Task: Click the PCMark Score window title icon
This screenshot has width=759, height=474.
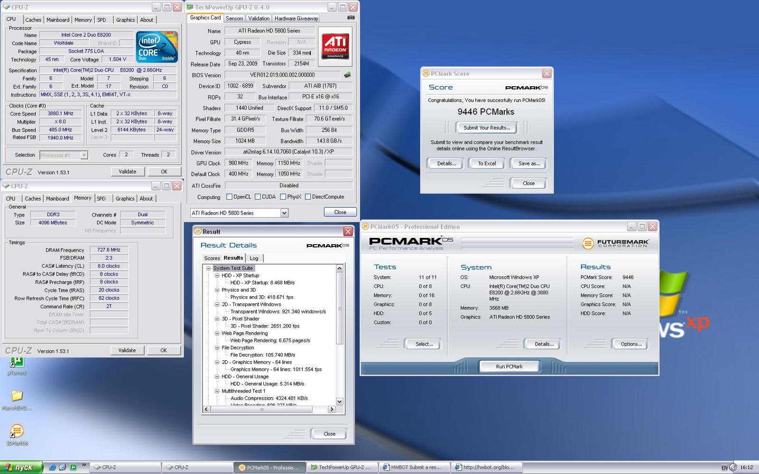Action: click(426, 73)
